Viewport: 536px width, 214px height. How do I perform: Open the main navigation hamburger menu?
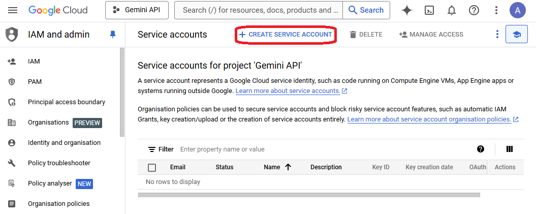(x=13, y=10)
